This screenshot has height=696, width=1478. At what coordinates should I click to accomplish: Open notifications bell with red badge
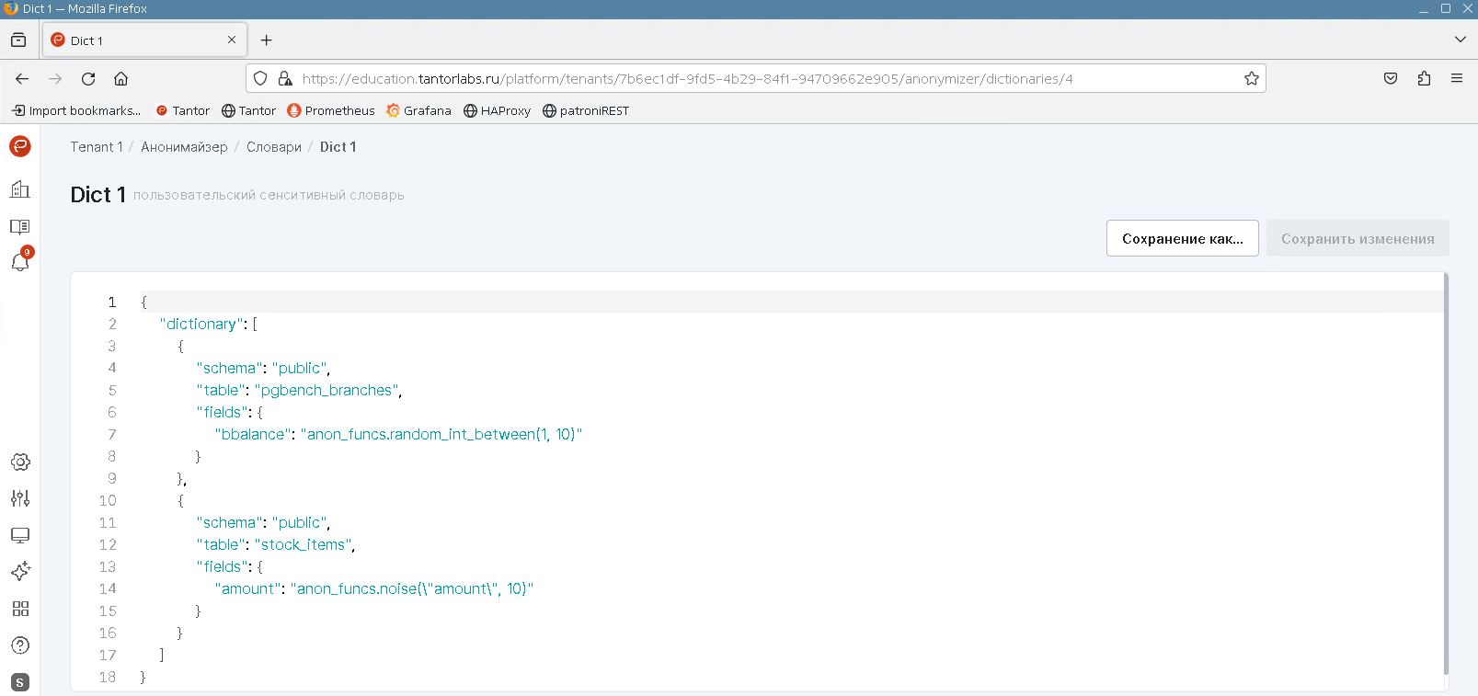[20, 262]
